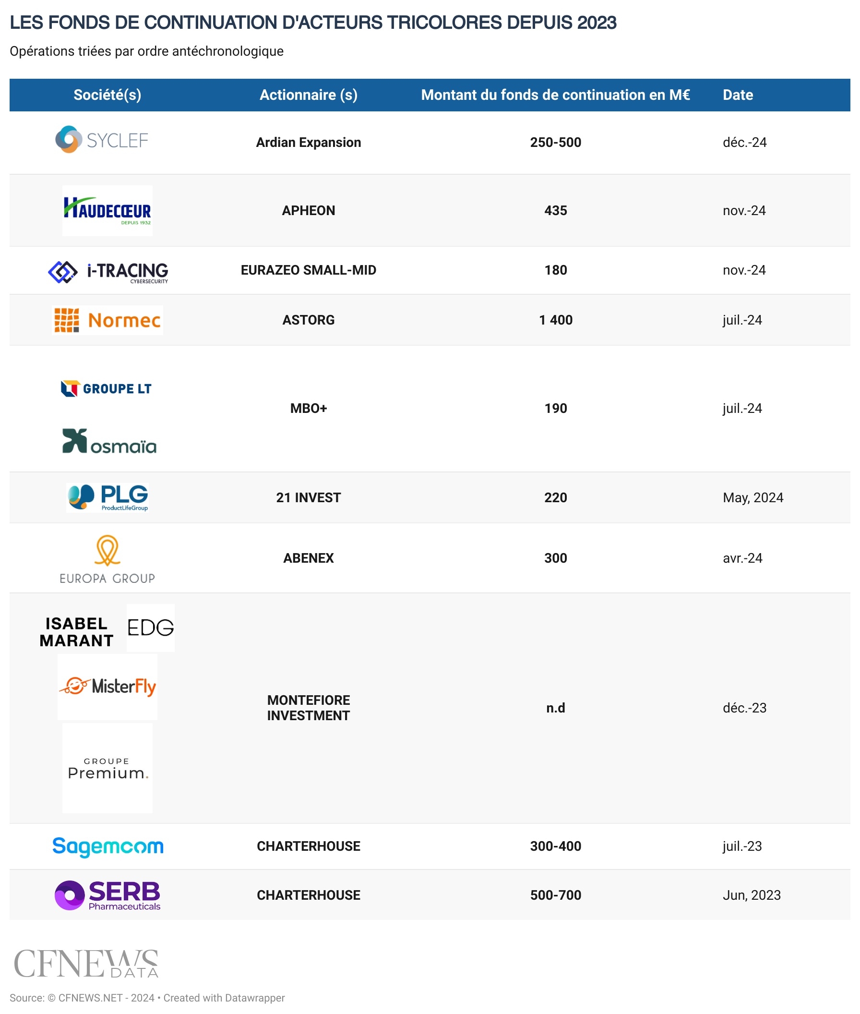860x1014 pixels.
Task: Sort by Montant du fonds column header
Action: [x=555, y=95]
